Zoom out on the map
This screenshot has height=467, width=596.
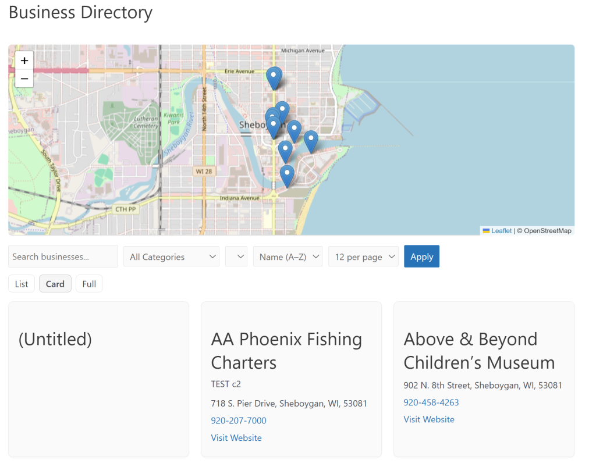point(24,79)
